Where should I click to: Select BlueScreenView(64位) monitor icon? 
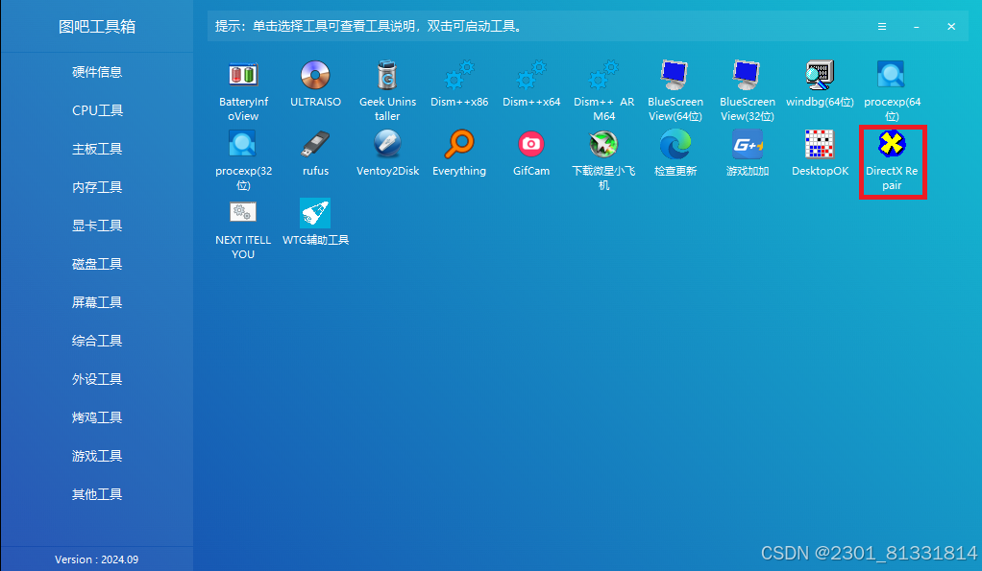coord(675,75)
